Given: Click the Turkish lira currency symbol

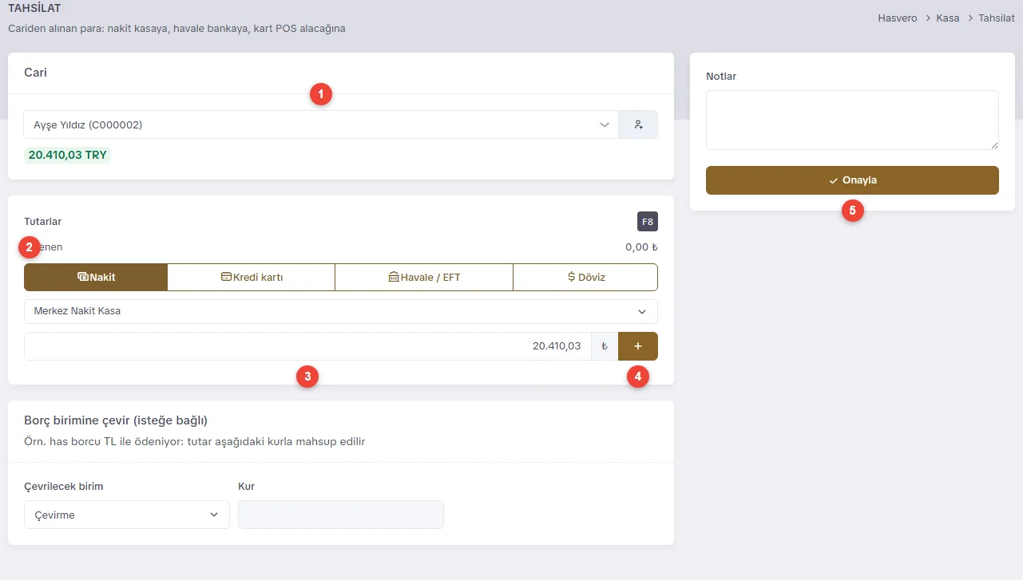Looking at the screenshot, I should (x=605, y=346).
